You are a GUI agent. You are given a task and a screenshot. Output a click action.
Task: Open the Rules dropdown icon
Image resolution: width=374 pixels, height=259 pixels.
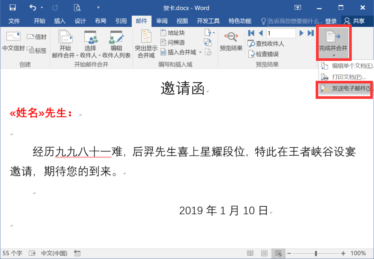click(209, 33)
